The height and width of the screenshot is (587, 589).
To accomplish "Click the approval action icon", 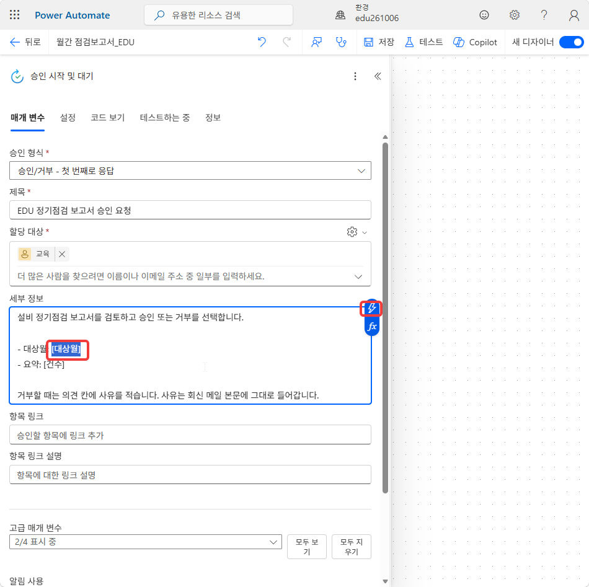I will 17,76.
